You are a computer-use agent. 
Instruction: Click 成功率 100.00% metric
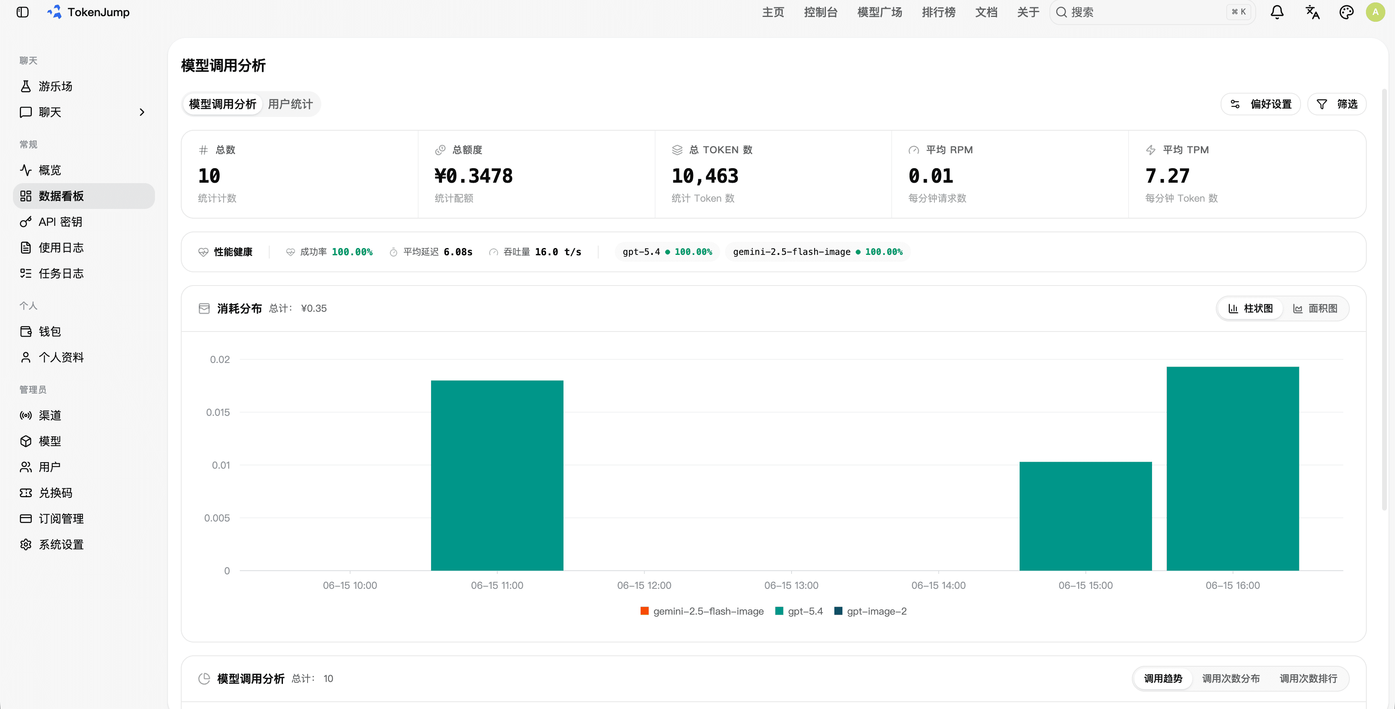pos(329,252)
